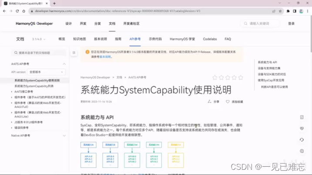The height and width of the screenshot is (175, 312).
Task: Expand the 错误码参考 tree node
Action: tap(12, 128)
